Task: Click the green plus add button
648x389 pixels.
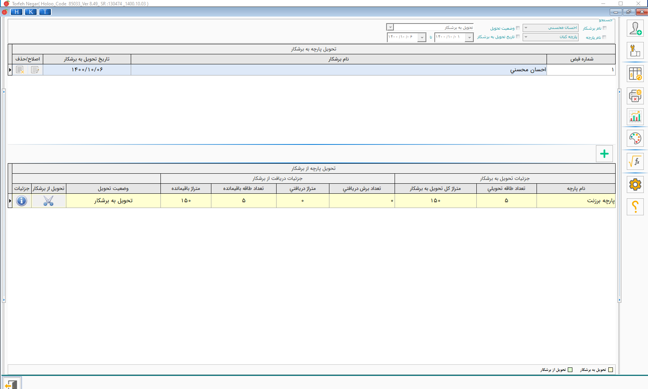Action: (604, 154)
